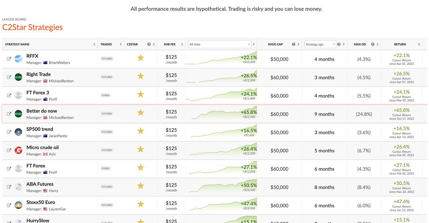Open the Strategy age dropdown

(x=320, y=44)
